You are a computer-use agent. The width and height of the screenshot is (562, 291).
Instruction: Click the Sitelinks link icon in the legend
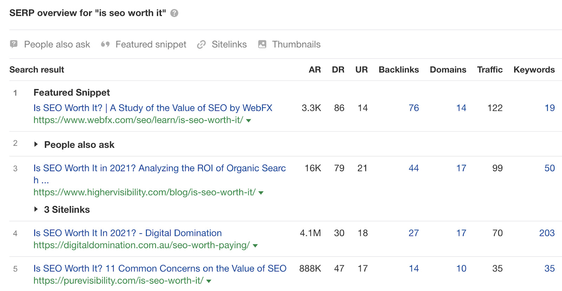pyautogui.click(x=201, y=44)
